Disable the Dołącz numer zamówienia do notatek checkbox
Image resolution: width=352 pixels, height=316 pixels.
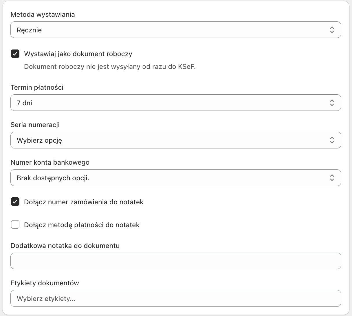(x=15, y=202)
